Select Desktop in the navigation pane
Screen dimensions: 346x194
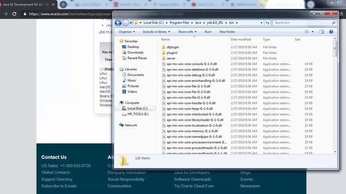(x=133, y=47)
